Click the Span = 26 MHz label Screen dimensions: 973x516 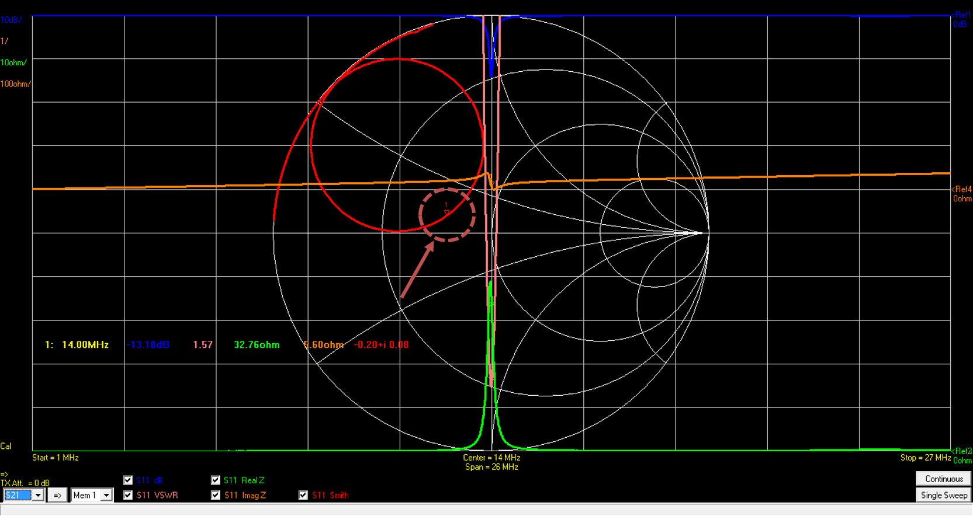click(491, 467)
